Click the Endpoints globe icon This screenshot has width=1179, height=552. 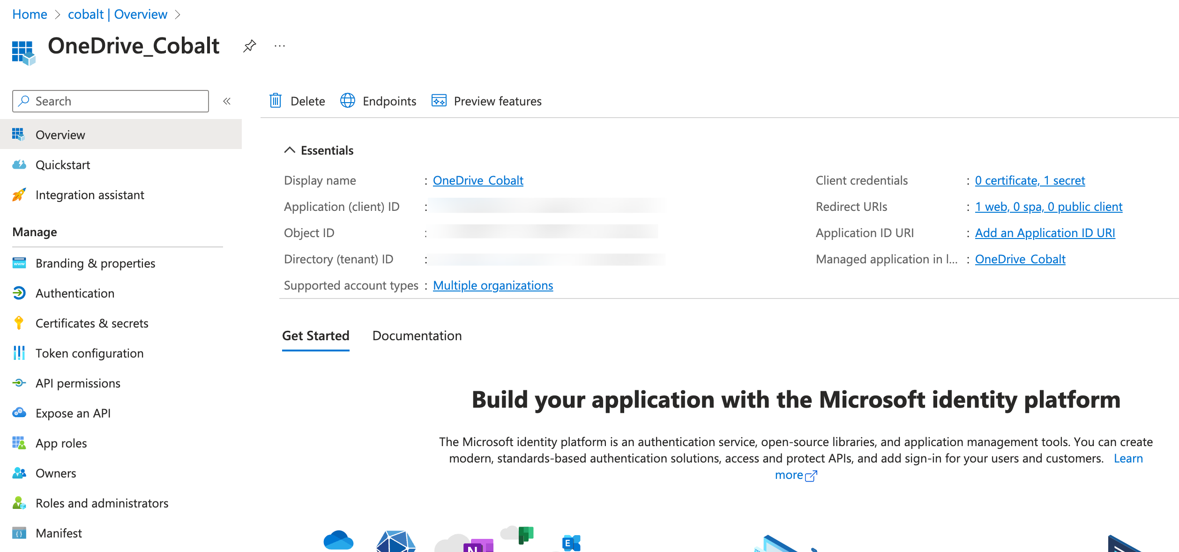coord(347,101)
